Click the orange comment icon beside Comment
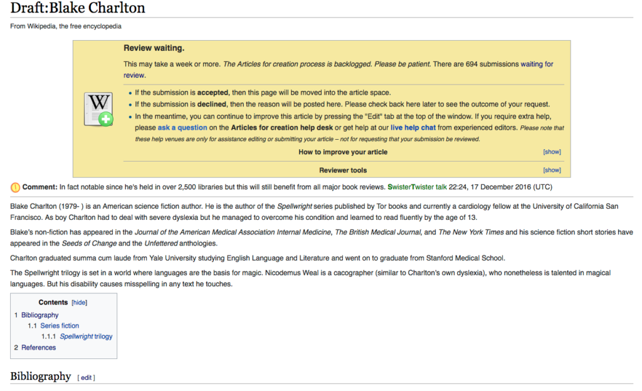Viewport: 642px width, 391px height. pyautogui.click(x=15, y=187)
